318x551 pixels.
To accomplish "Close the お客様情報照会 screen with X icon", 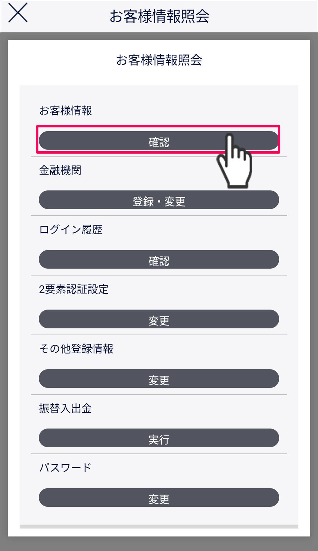I will coord(18,13).
